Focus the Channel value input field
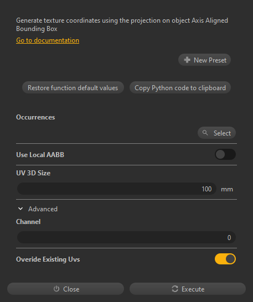The width and height of the screenshot is (253, 302). point(126,237)
